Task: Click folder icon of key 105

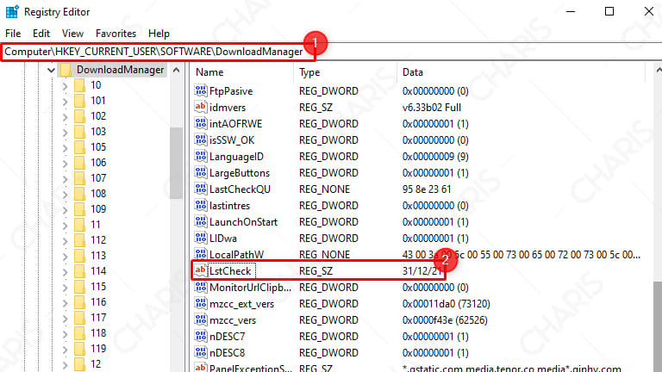Action: click(79, 147)
